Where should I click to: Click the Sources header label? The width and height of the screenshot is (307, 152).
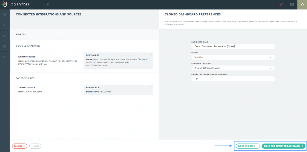(x=21, y=34)
